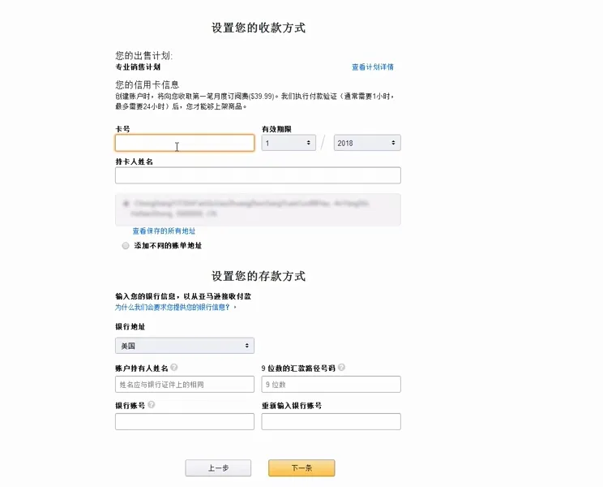Open the expiration year dropdown showing 2018
This screenshot has width=603, height=487.
pyautogui.click(x=367, y=143)
